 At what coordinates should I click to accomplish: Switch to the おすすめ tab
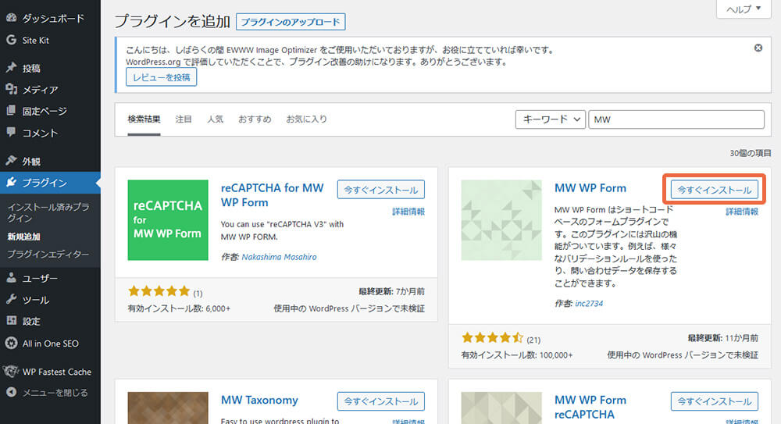point(255,119)
